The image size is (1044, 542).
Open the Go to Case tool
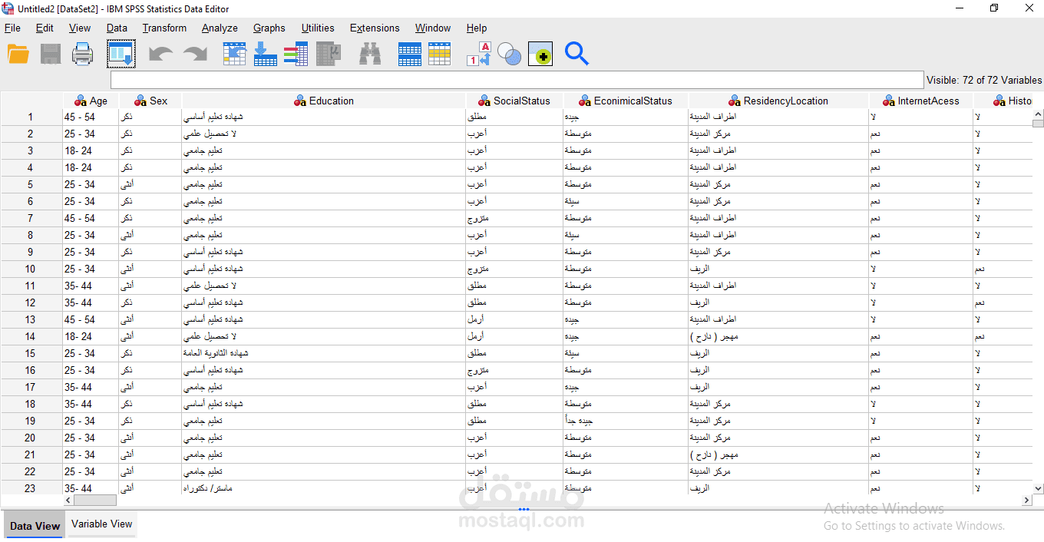tap(234, 54)
